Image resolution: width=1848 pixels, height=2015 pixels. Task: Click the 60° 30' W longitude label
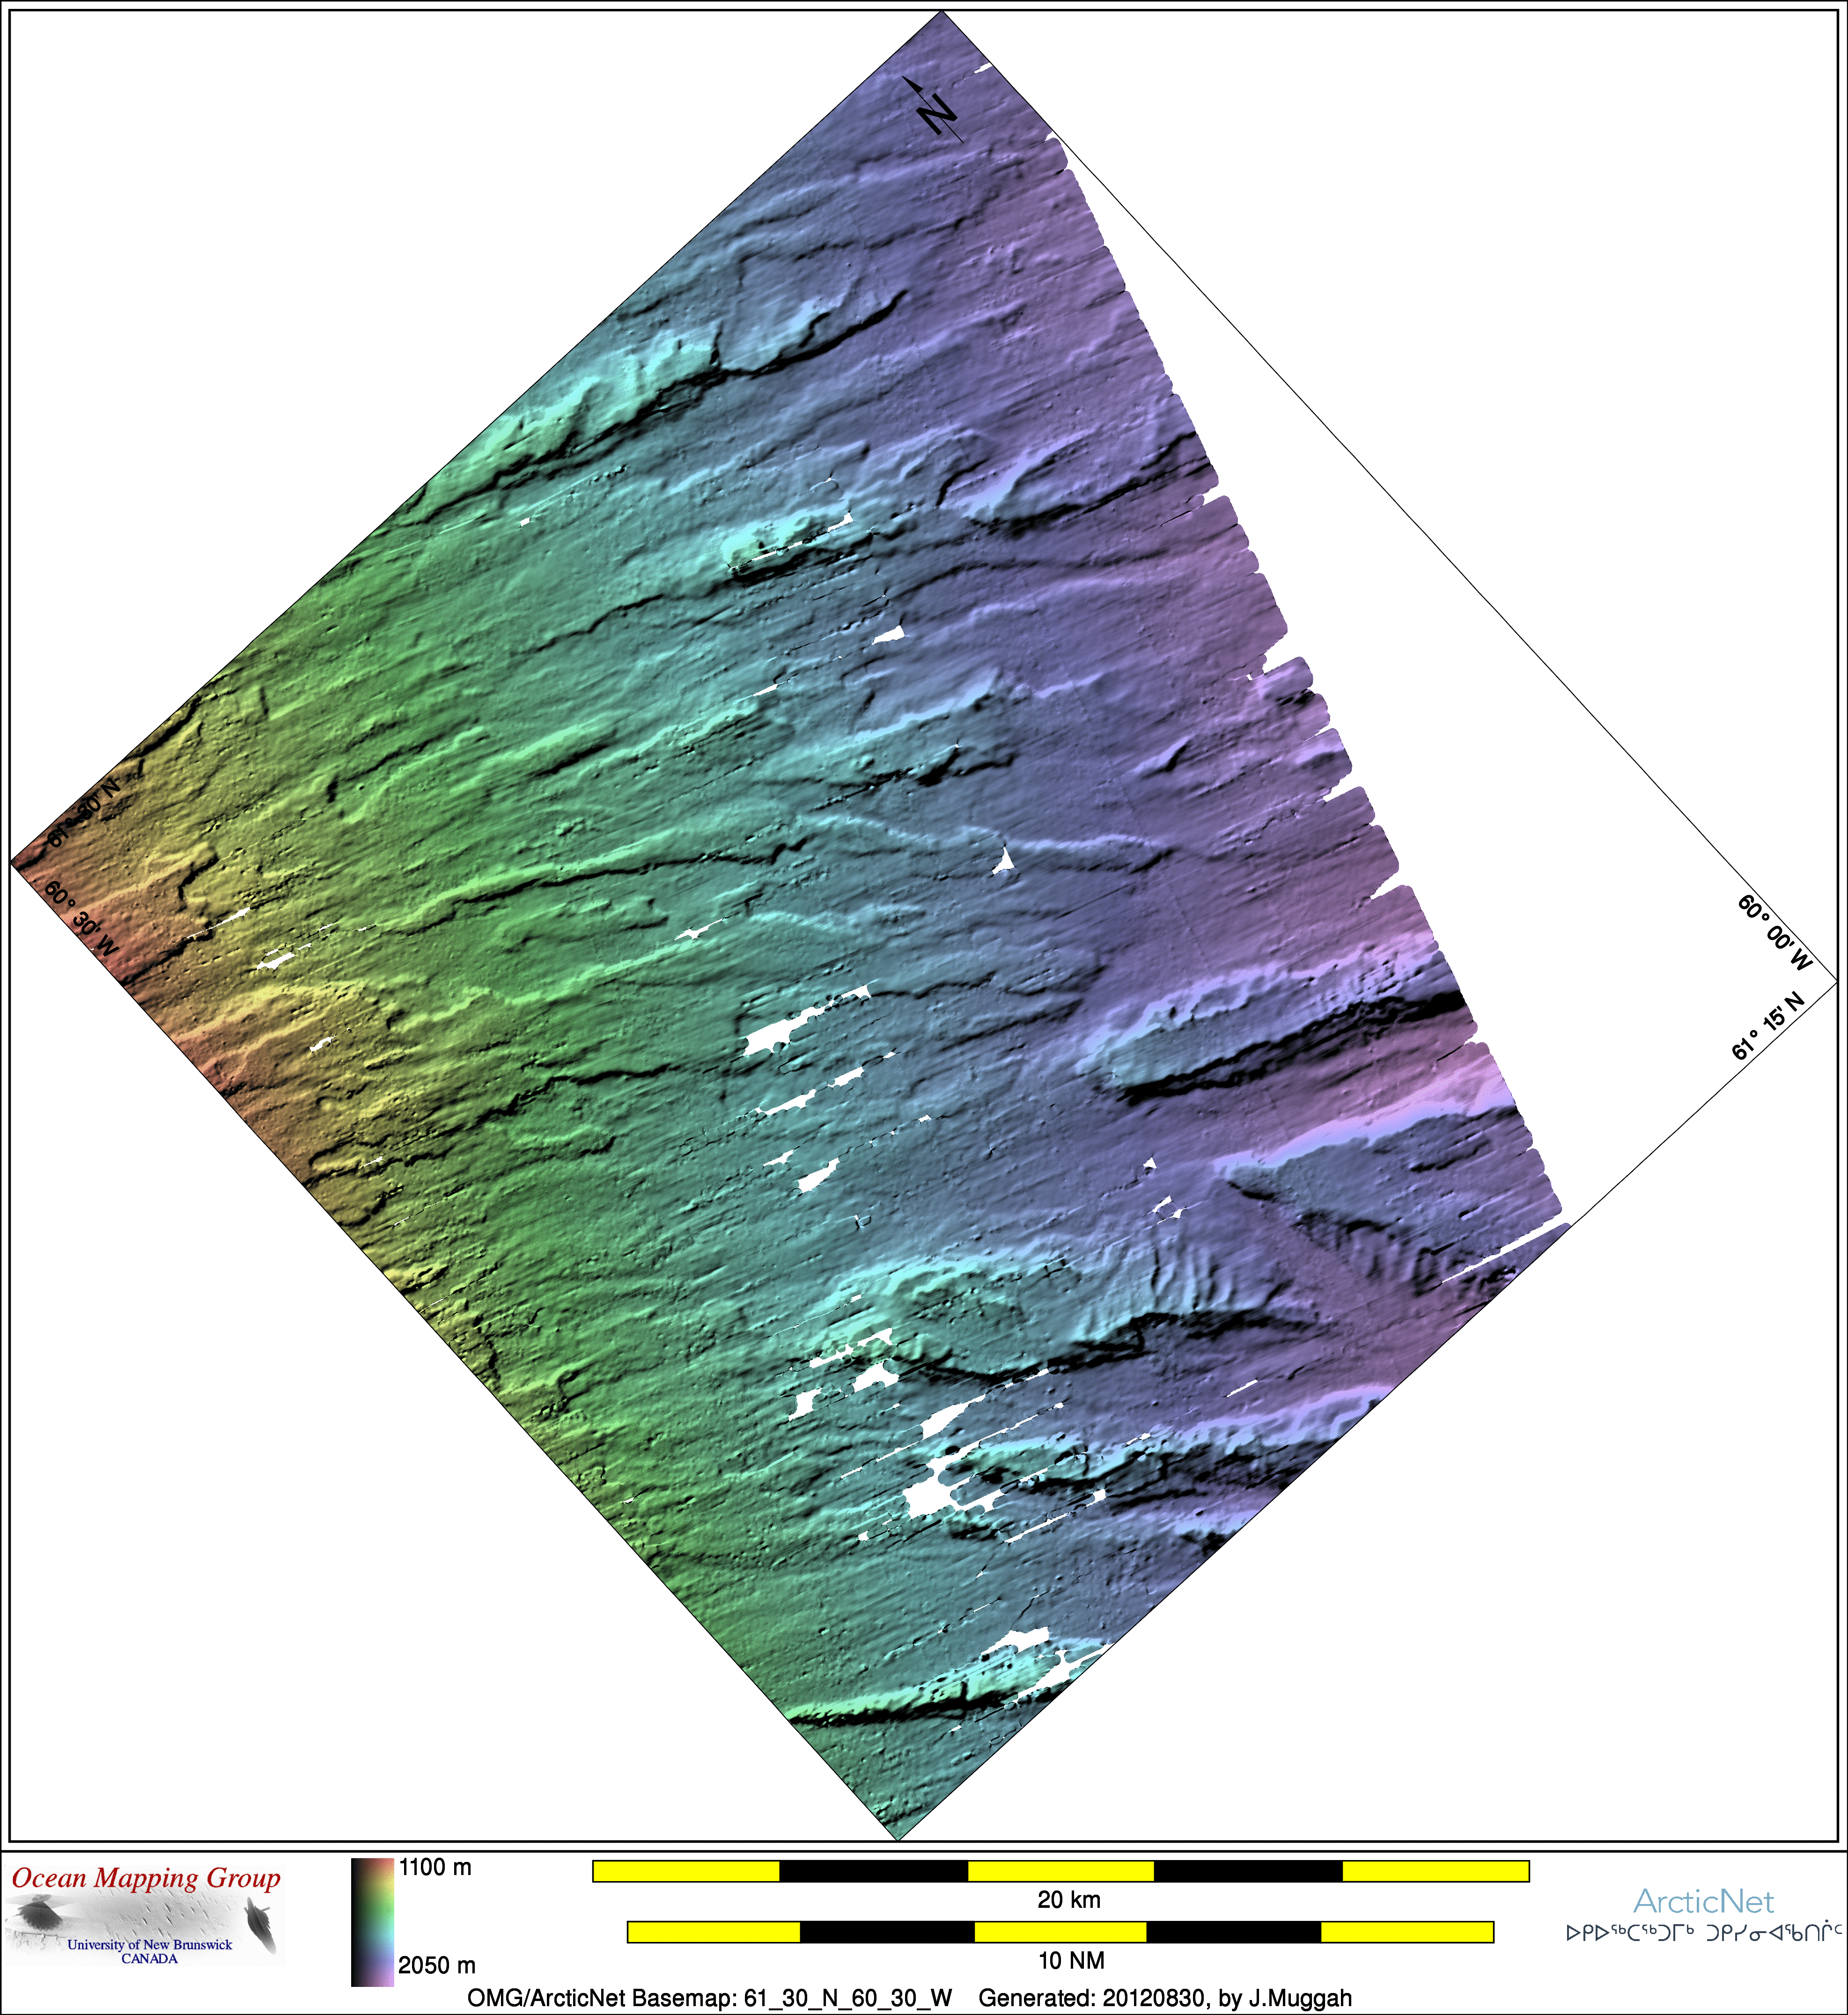click(x=82, y=918)
